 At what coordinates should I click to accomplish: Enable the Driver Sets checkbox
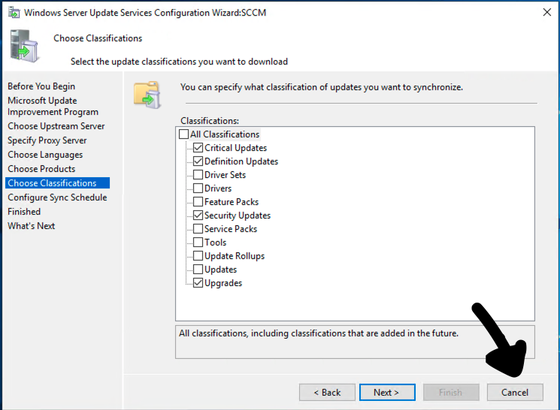click(198, 175)
